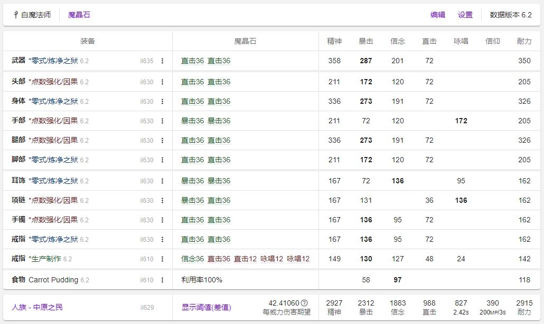Screen dimensions: 544x324
Task: Open the 魔晶石 tab in the header
Action: (79, 15)
